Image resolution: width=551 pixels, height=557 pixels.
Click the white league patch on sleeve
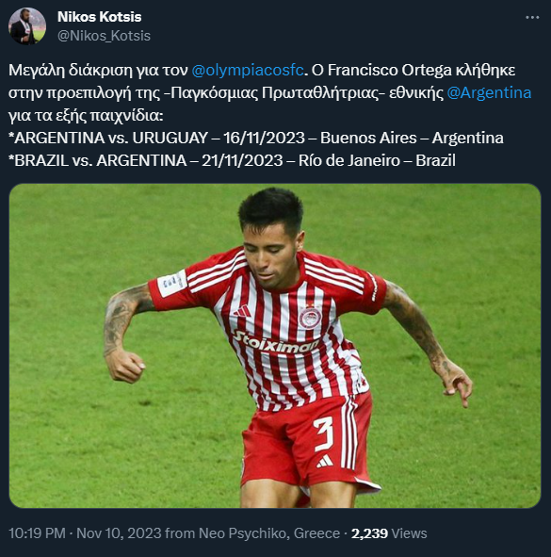click(x=172, y=283)
